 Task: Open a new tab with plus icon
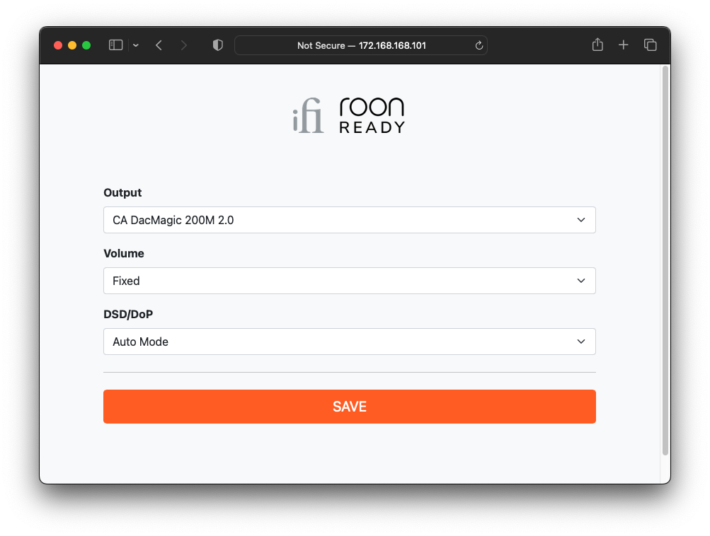coord(624,45)
